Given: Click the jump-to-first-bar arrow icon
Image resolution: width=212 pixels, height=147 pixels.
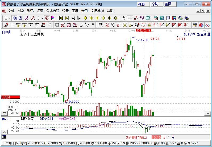Looking at the screenshot, I should [61, 18].
